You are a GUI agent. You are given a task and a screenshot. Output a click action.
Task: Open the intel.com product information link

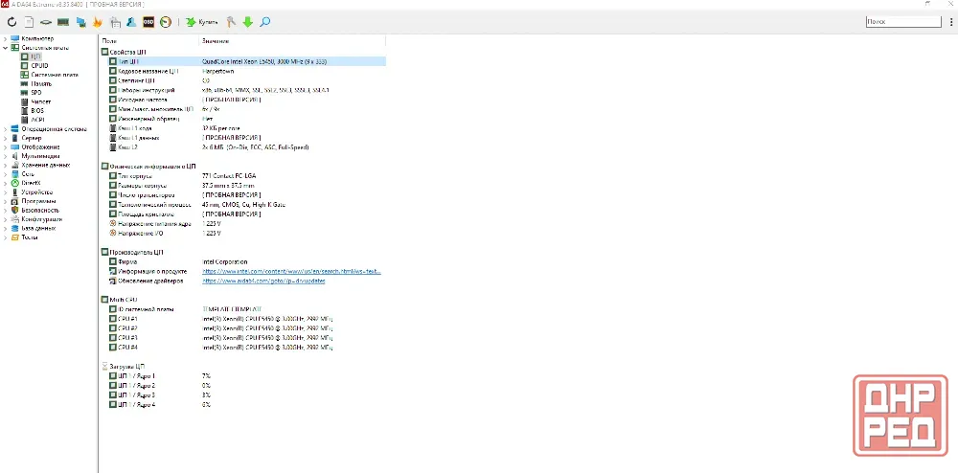(x=291, y=272)
